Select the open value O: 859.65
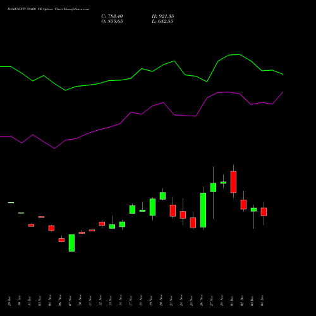Screen dimensions: 316x316 112,21
